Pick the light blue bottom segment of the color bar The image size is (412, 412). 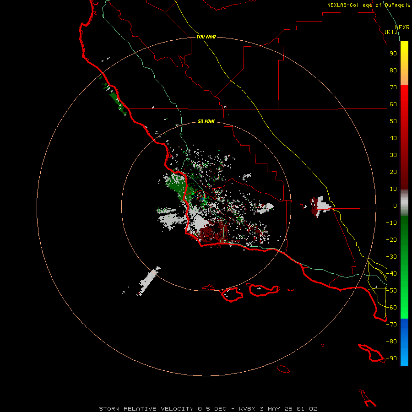404,358
